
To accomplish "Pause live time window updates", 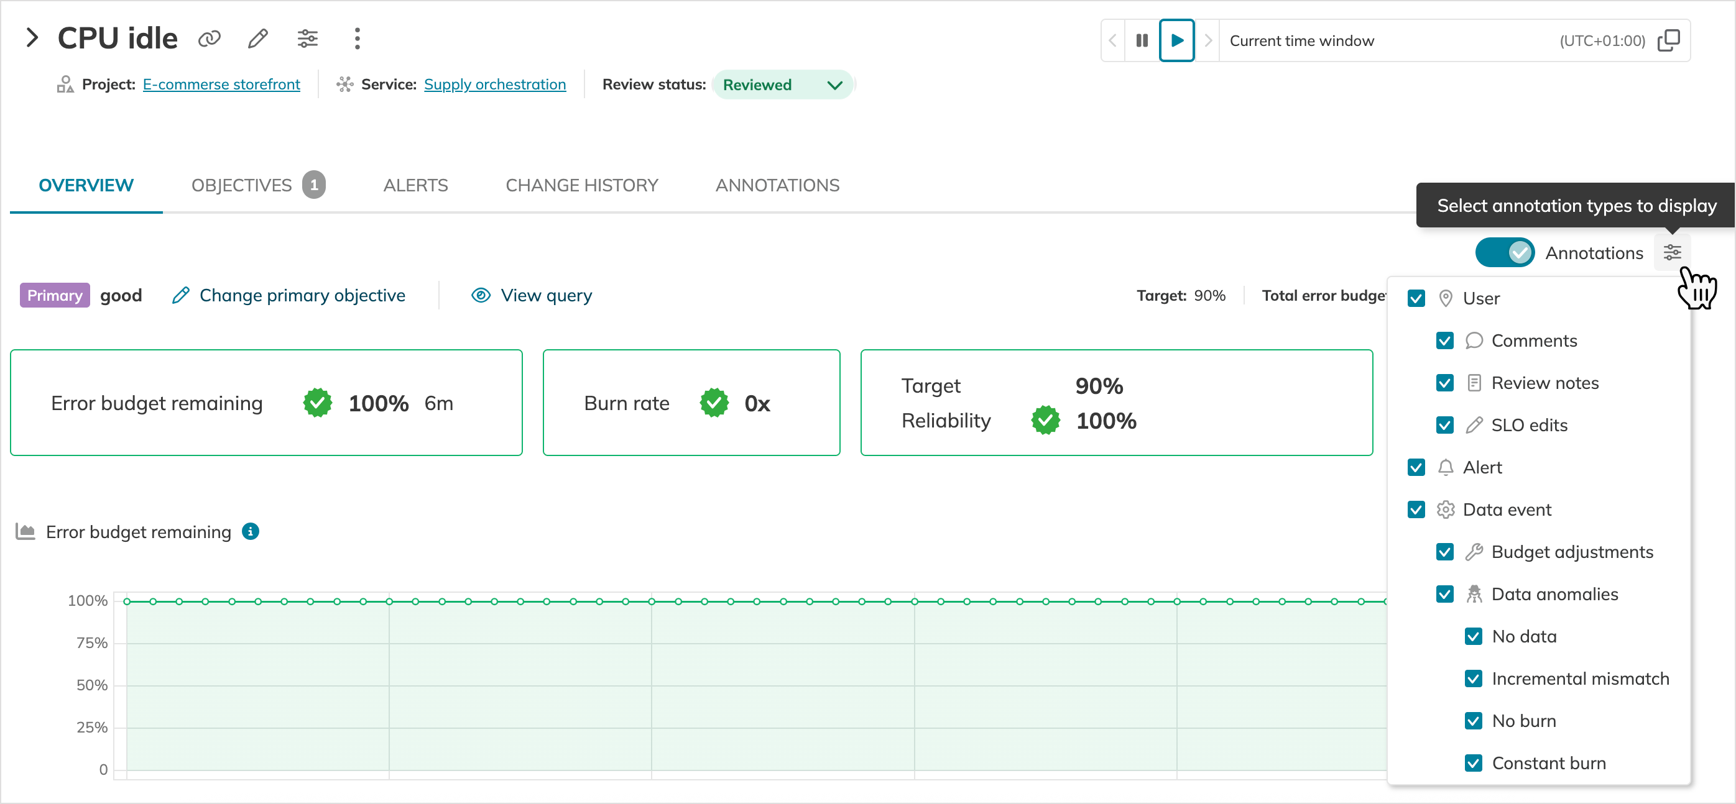I will tap(1142, 40).
